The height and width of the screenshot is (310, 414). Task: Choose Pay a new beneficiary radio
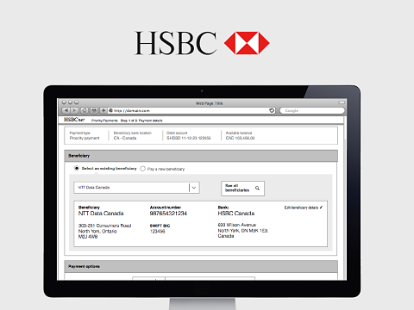[142, 169]
